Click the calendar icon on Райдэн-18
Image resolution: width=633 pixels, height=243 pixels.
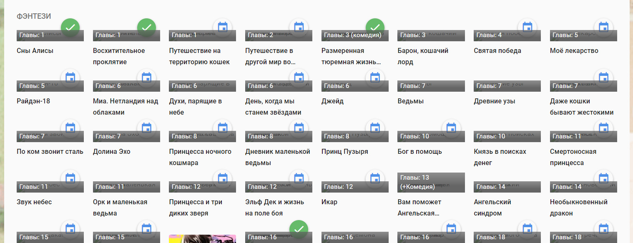pyautogui.click(x=70, y=78)
